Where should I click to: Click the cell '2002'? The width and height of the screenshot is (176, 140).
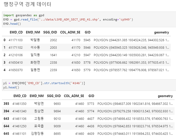click(54, 40)
